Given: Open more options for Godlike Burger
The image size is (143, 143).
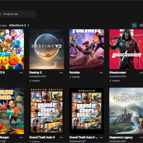Looking at the screenshot, I should (x=21, y=137).
